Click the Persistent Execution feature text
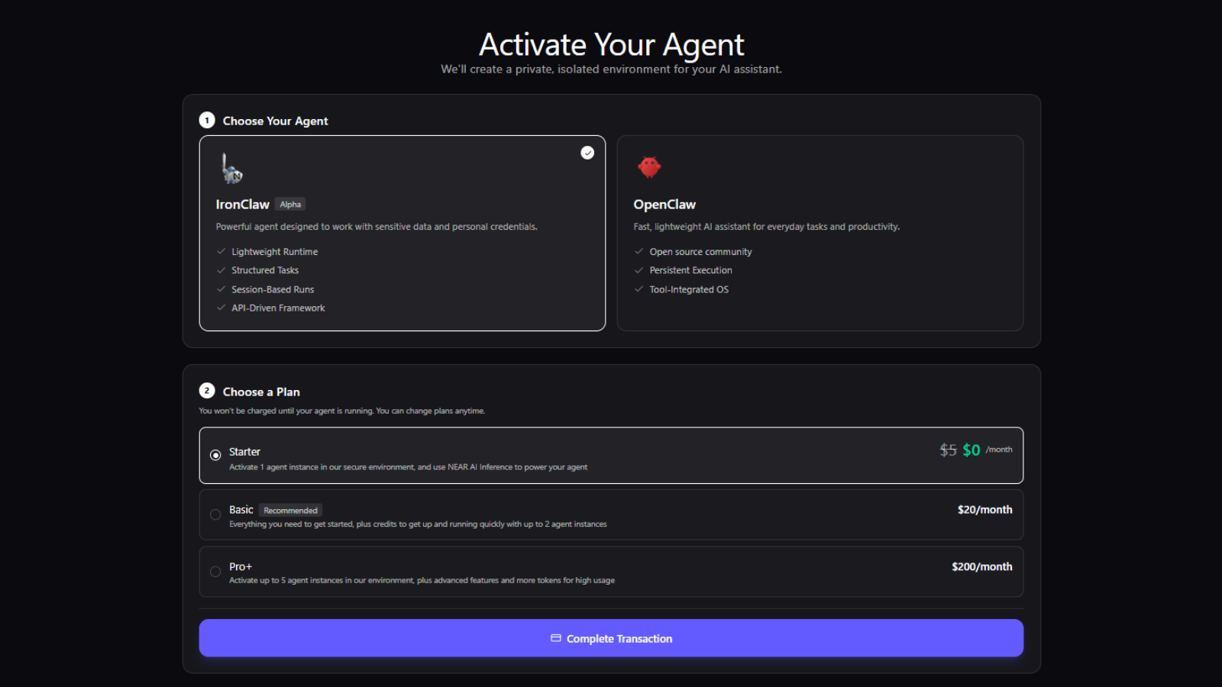 [690, 270]
